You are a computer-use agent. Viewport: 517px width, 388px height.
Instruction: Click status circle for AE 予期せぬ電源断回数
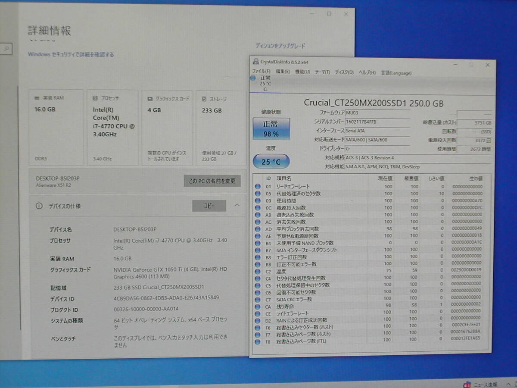[258, 236]
